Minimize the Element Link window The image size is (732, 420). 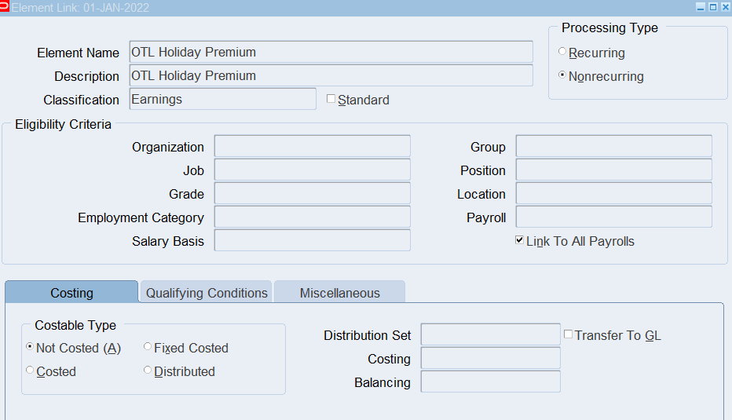[700, 7]
